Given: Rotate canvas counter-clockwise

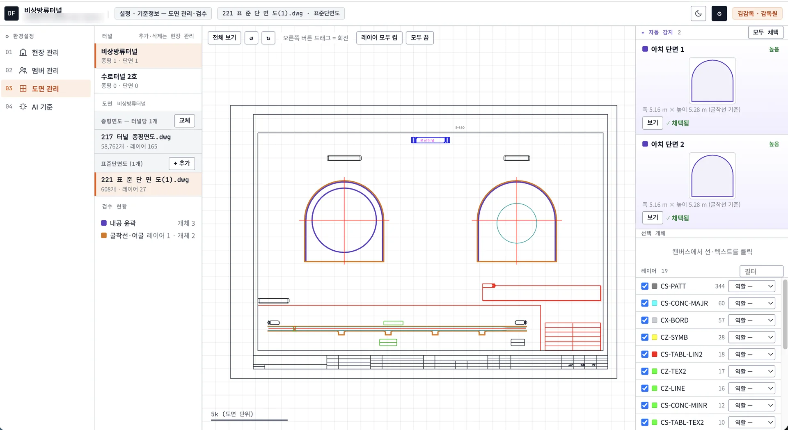Looking at the screenshot, I should [251, 38].
